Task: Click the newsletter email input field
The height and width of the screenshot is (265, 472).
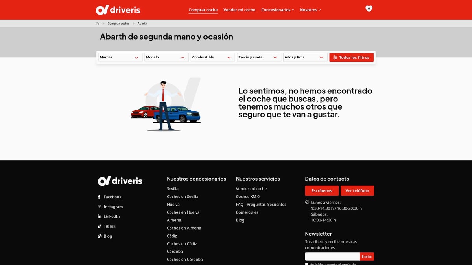Action: 332,256
